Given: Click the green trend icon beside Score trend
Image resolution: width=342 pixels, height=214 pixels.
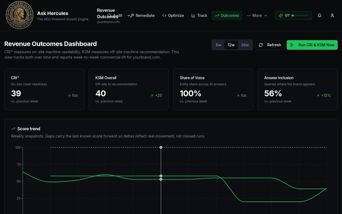Looking at the screenshot, I should coord(13,129).
